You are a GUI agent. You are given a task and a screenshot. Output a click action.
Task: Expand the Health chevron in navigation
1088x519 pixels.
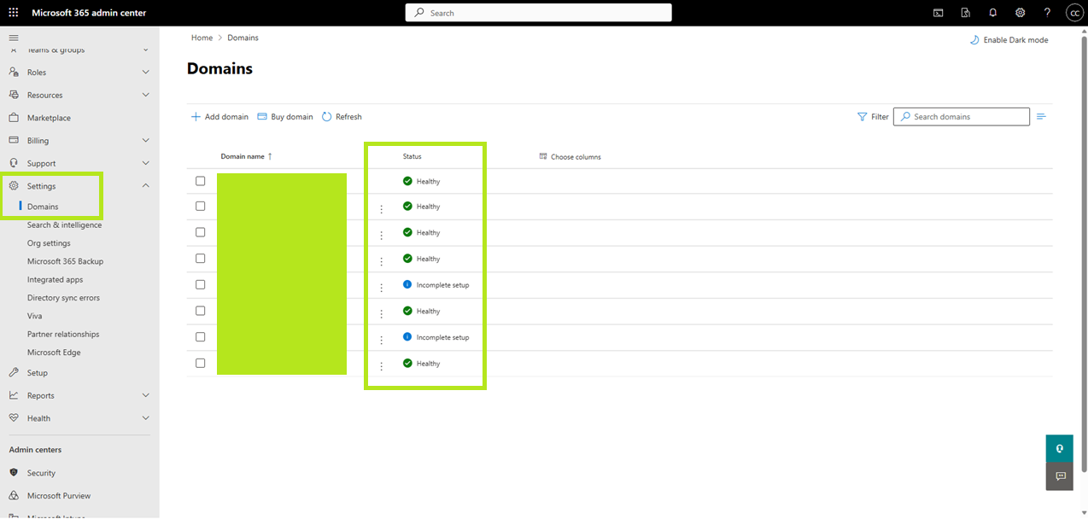(145, 418)
